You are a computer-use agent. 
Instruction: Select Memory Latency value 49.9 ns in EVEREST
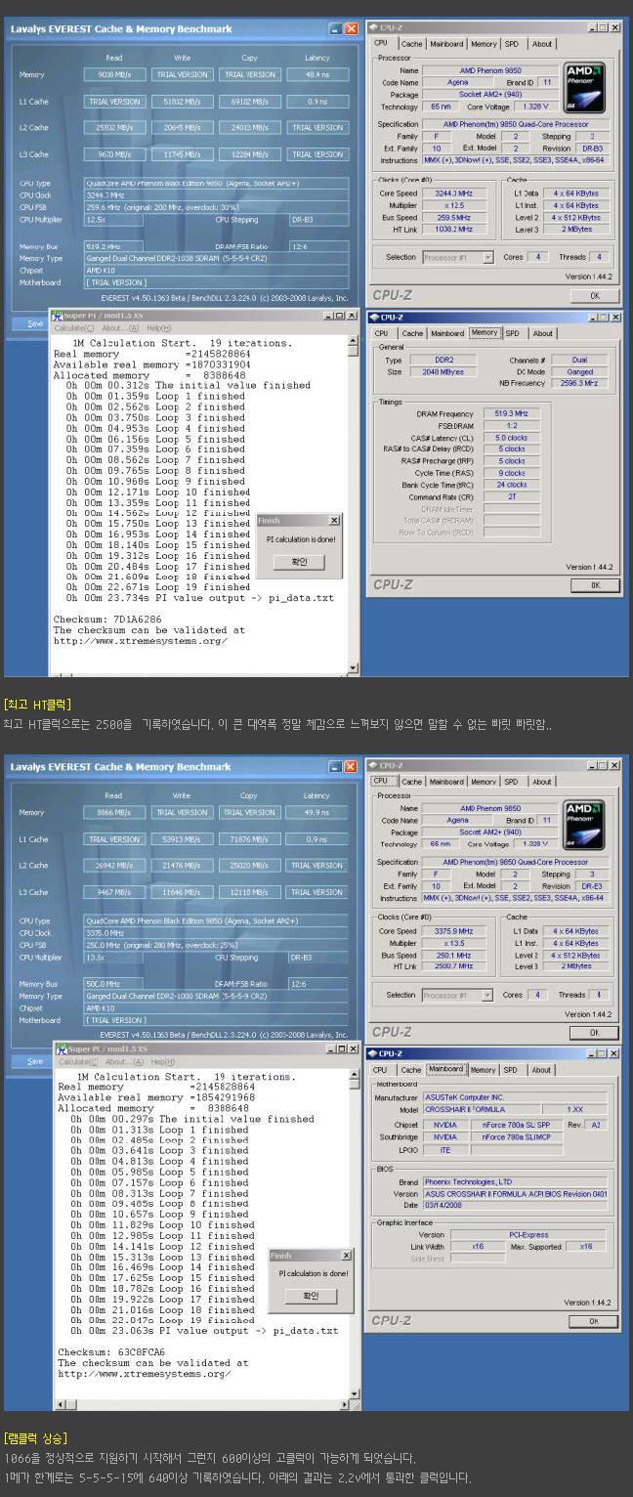(317, 812)
